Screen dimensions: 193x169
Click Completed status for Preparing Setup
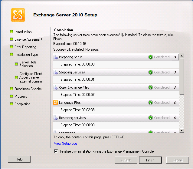[162, 57]
